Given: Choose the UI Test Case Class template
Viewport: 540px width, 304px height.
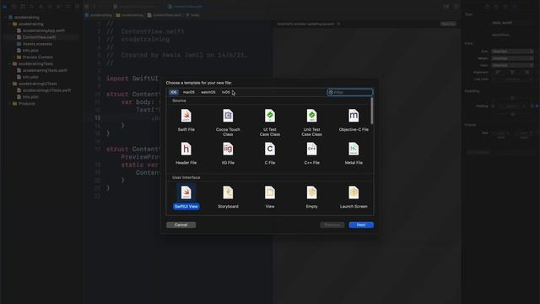Looking at the screenshot, I should [x=270, y=122].
